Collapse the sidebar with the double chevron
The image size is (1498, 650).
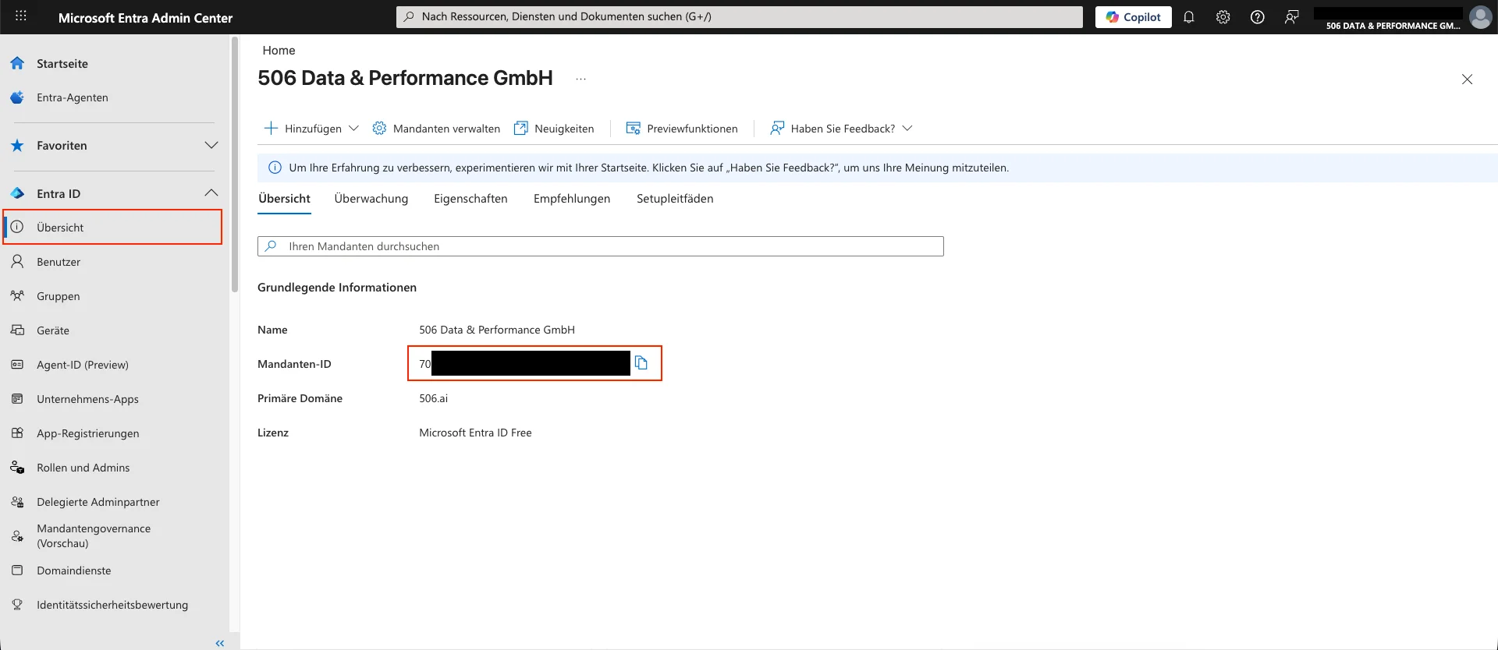(x=220, y=643)
